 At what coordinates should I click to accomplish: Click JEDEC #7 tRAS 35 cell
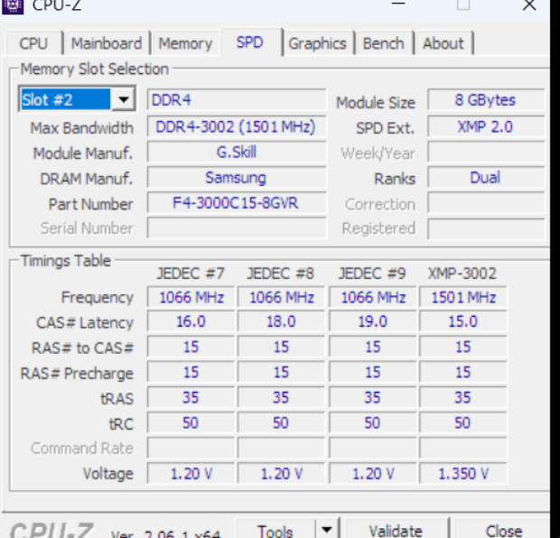[x=191, y=397]
